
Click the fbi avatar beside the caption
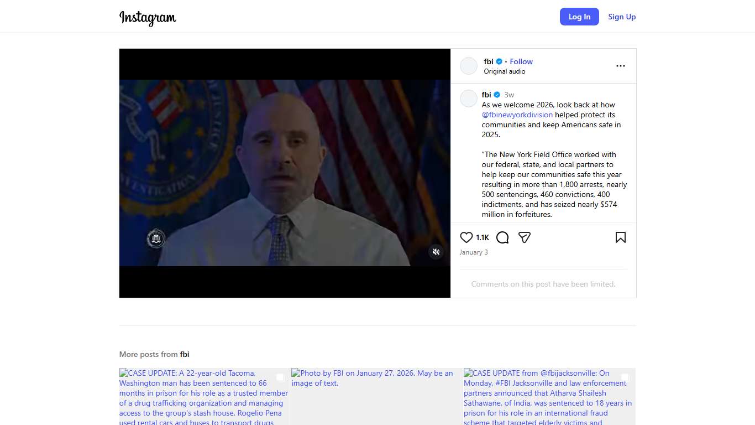[469, 99]
